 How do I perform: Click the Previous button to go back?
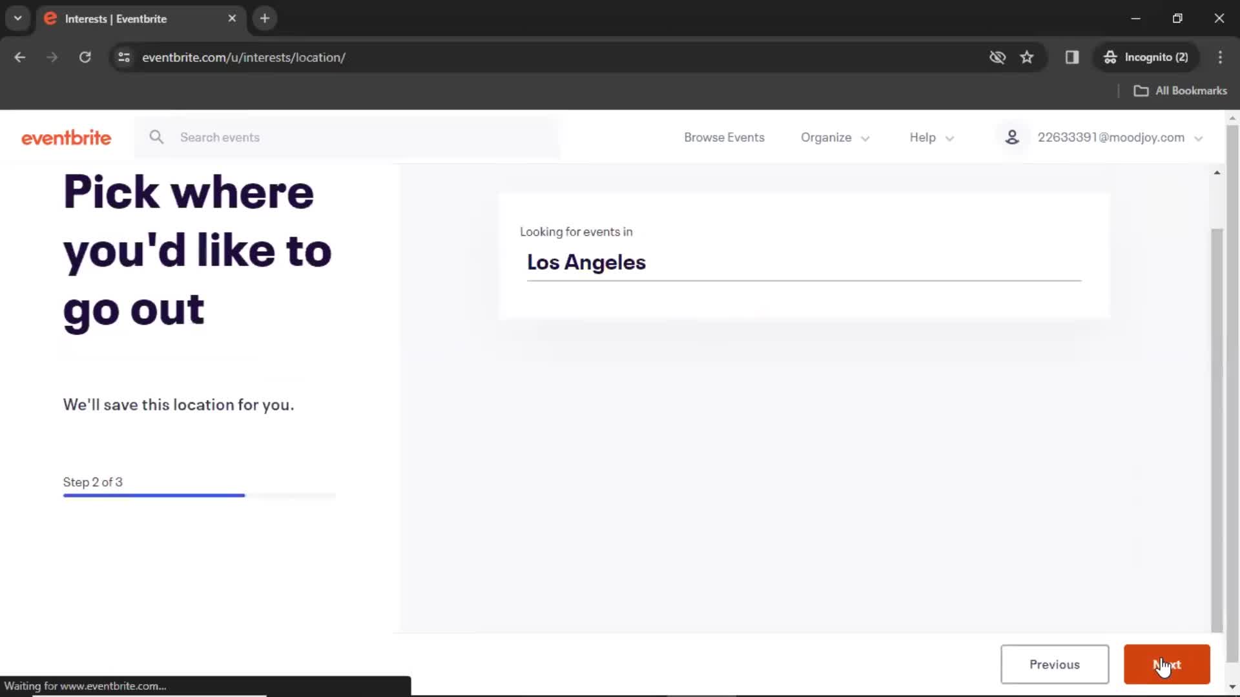(x=1055, y=665)
